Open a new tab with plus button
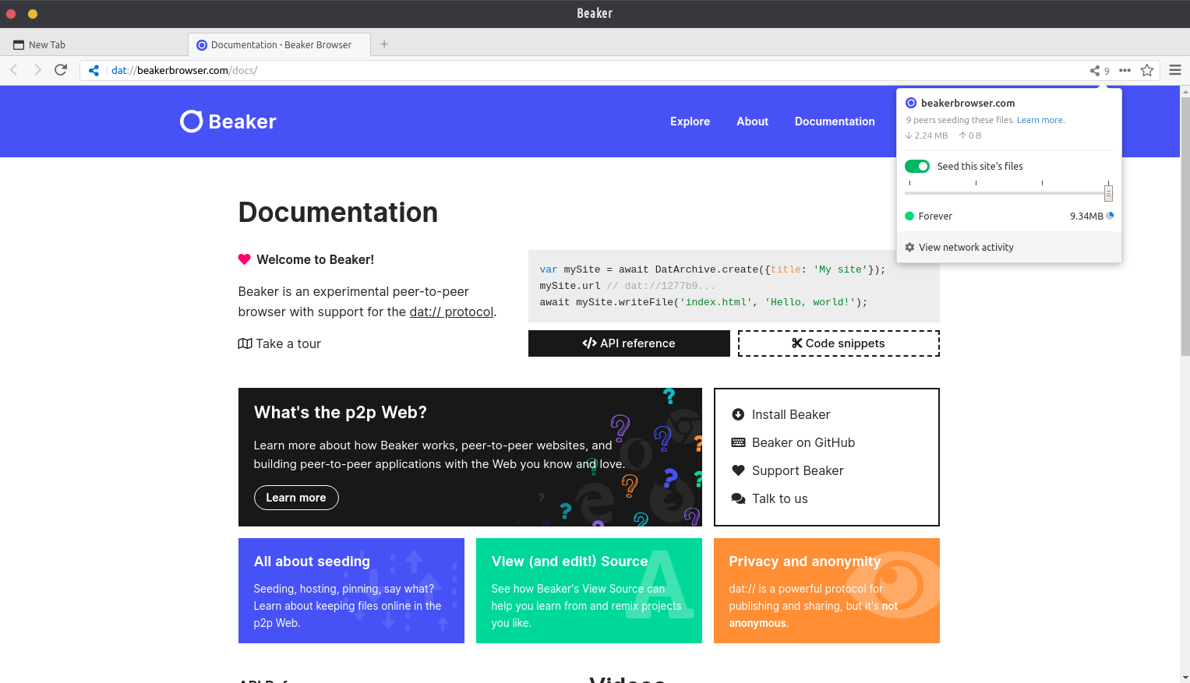 (x=384, y=44)
